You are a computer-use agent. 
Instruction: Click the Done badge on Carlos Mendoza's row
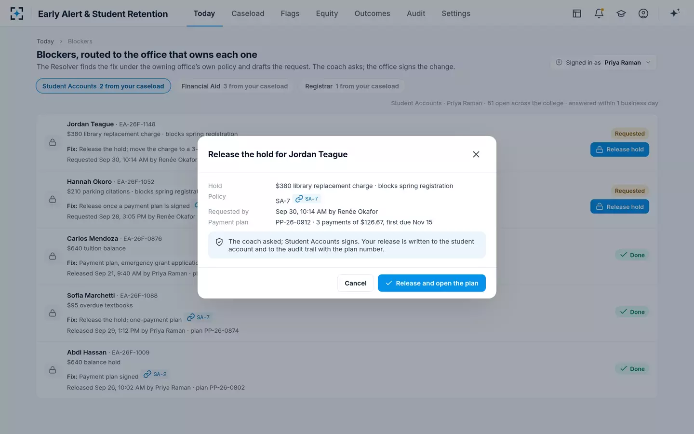(x=632, y=255)
